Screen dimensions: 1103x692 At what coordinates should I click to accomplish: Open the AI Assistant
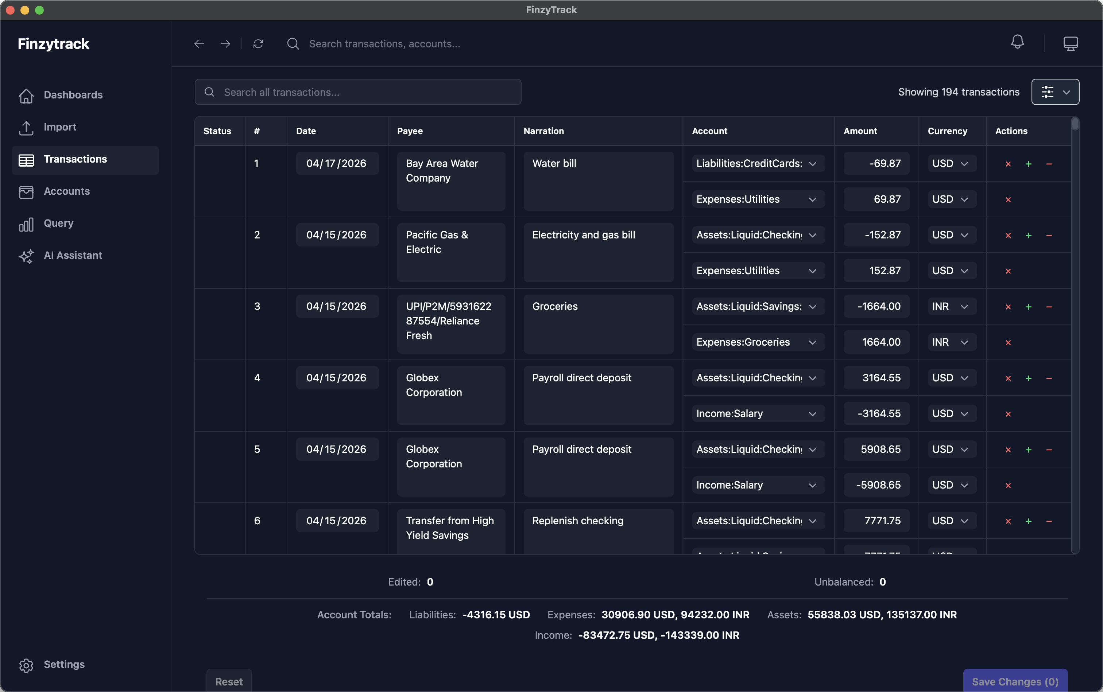(x=85, y=255)
